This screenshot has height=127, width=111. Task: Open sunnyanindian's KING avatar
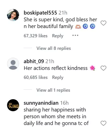coord(13,105)
